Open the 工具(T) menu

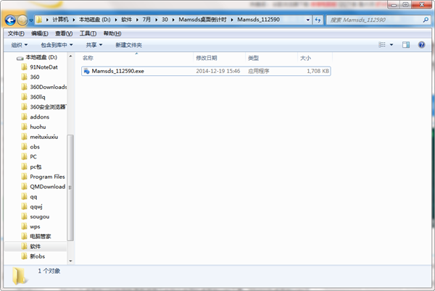point(88,33)
